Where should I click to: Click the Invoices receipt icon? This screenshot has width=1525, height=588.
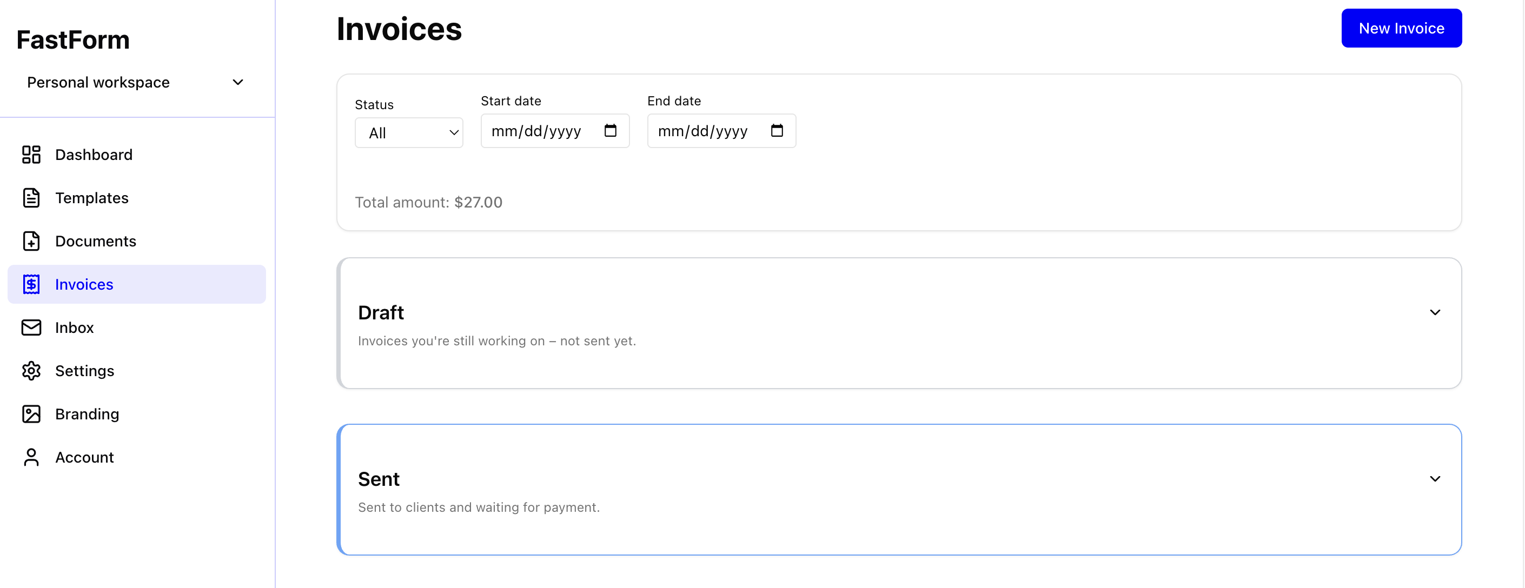31,284
